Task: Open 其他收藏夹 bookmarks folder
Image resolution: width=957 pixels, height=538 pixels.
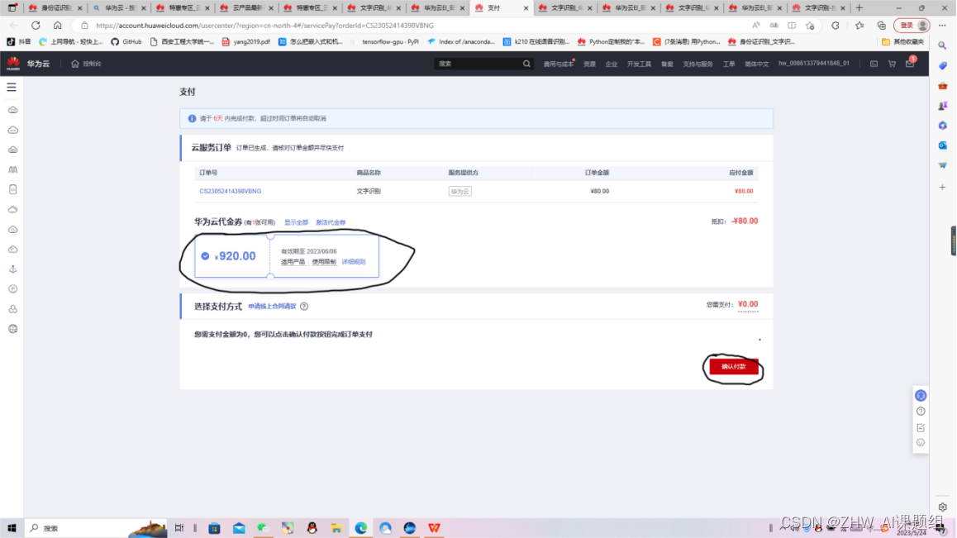Action: pyautogui.click(x=903, y=42)
